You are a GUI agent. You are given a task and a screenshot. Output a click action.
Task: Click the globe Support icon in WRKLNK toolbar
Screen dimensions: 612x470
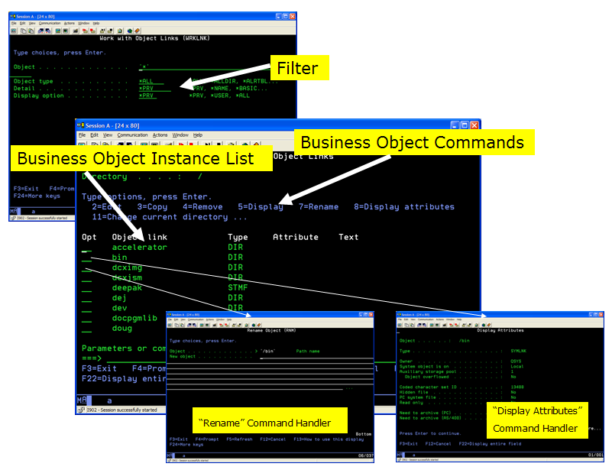coord(130,31)
